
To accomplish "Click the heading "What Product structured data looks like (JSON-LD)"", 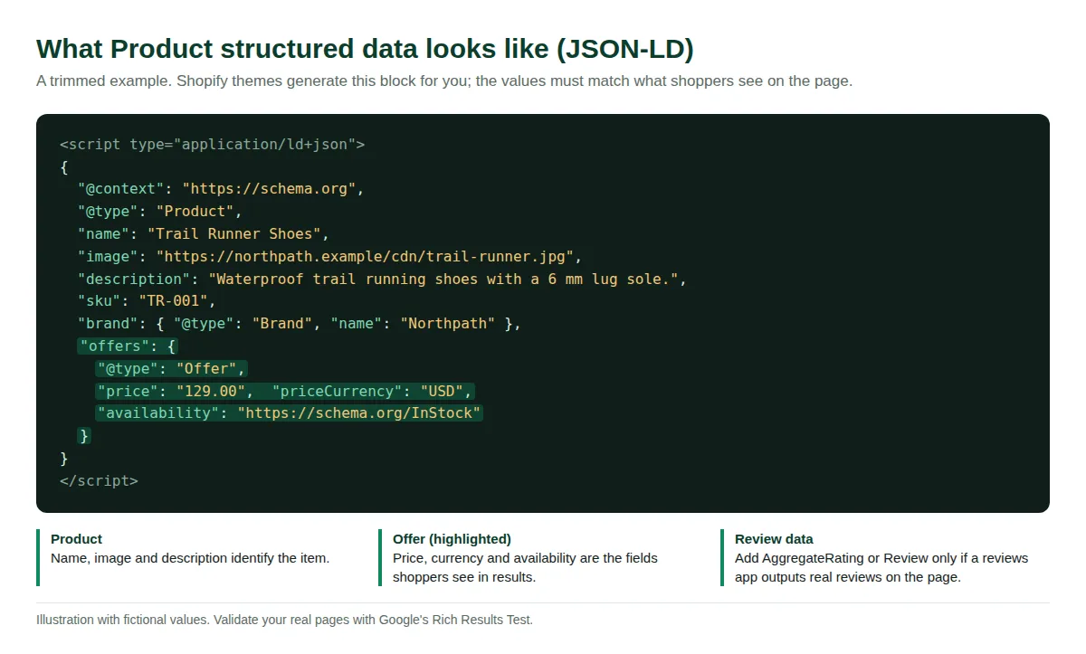I will pos(365,49).
